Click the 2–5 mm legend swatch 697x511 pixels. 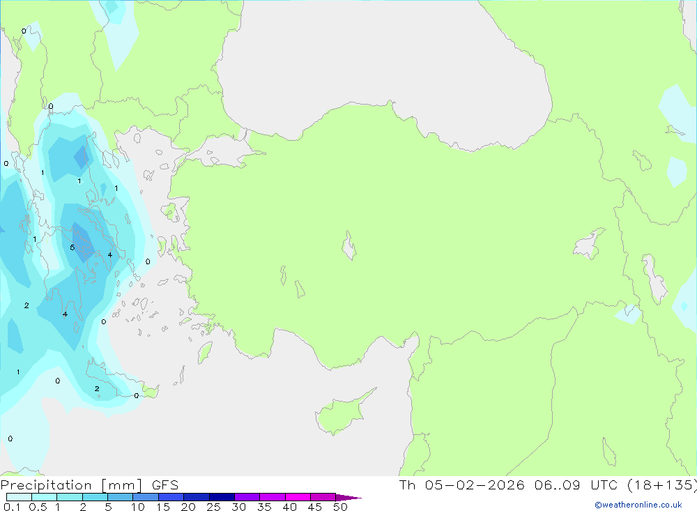95,497
